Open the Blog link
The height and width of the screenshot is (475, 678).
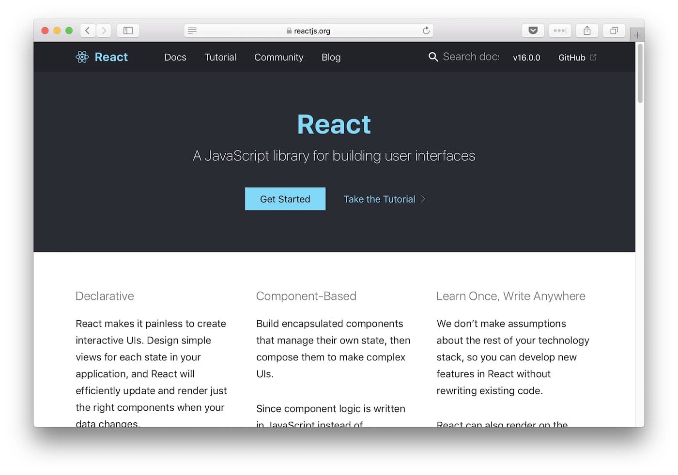pos(331,57)
